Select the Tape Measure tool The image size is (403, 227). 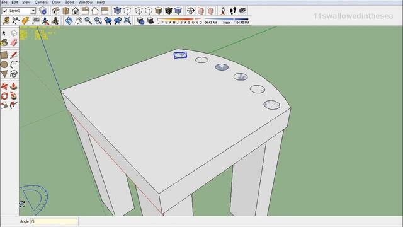(6, 21)
